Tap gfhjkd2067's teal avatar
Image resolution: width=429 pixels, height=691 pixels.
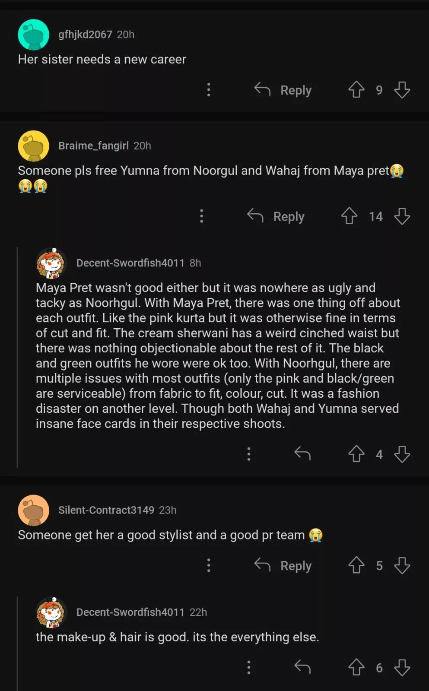pyautogui.click(x=33, y=35)
